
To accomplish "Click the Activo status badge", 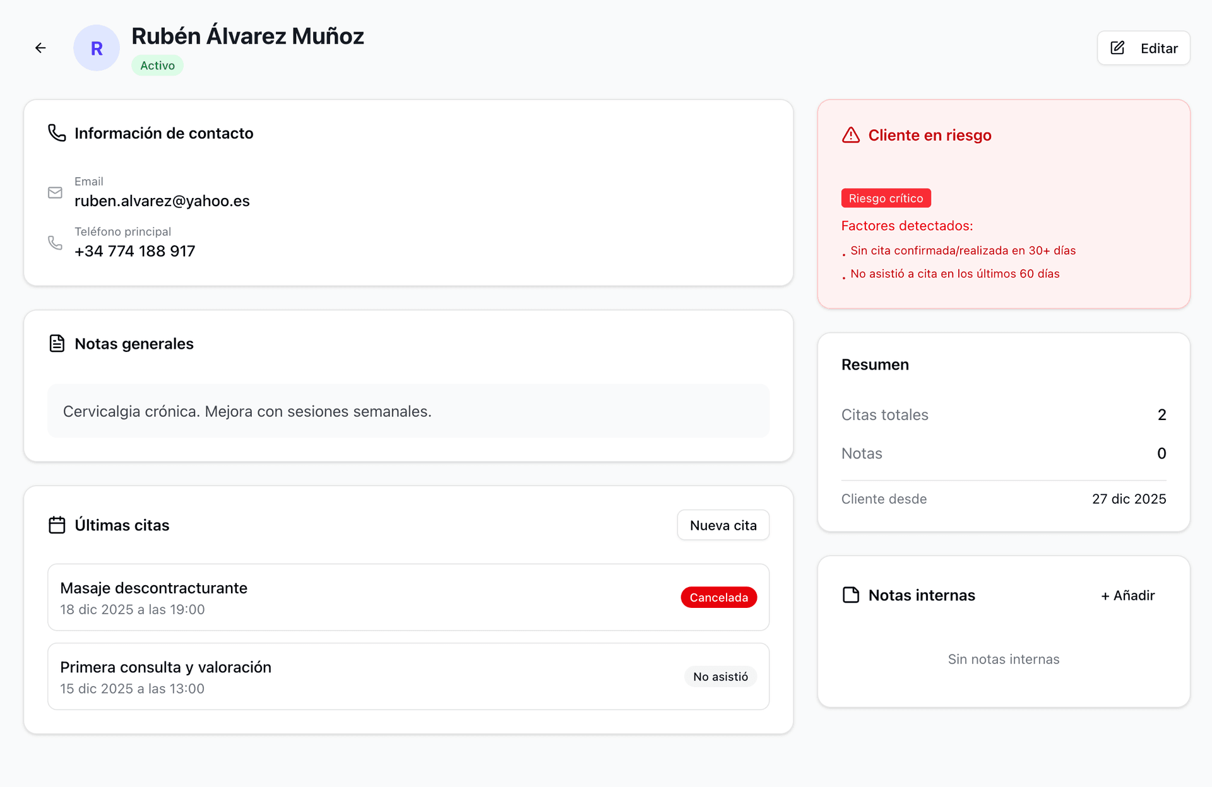I will pyautogui.click(x=157, y=66).
